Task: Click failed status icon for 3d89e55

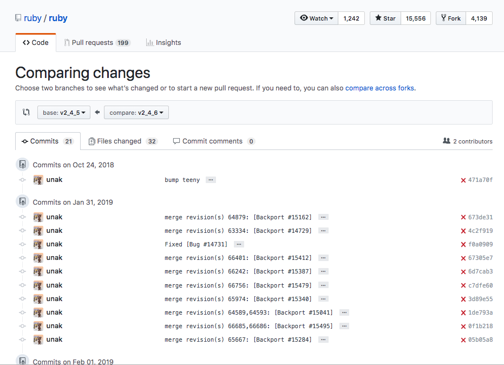Action: point(463,299)
